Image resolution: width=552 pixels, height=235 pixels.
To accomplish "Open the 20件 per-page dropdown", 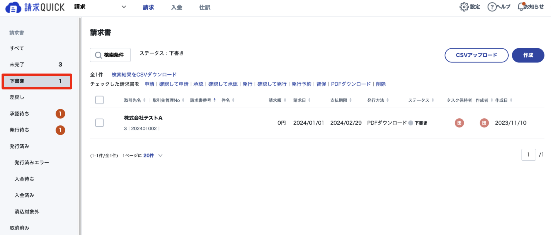I will tap(153, 155).
